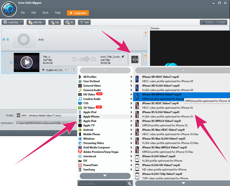Toggle the second dvd1 disc checkbox

click(8, 40)
